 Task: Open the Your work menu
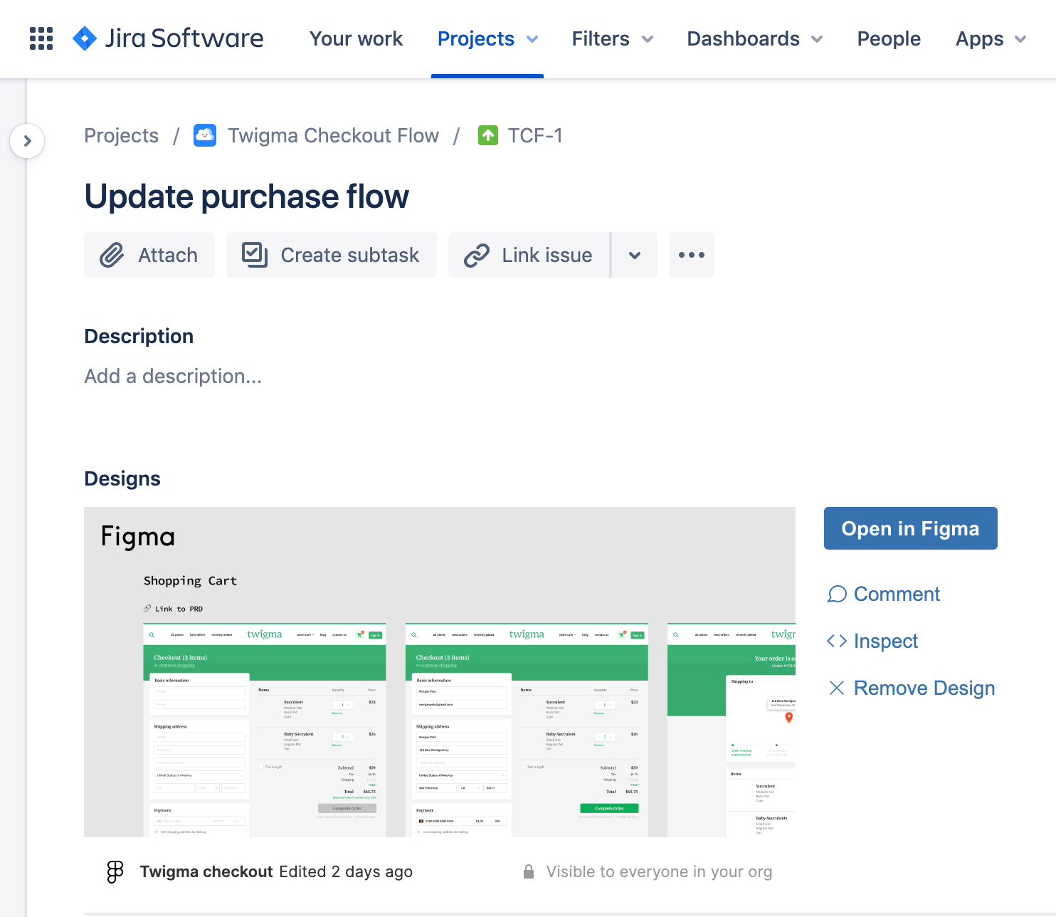(356, 39)
